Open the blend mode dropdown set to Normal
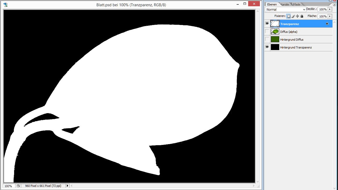The height and width of the screenshot is (190, 338). [285, 9]
